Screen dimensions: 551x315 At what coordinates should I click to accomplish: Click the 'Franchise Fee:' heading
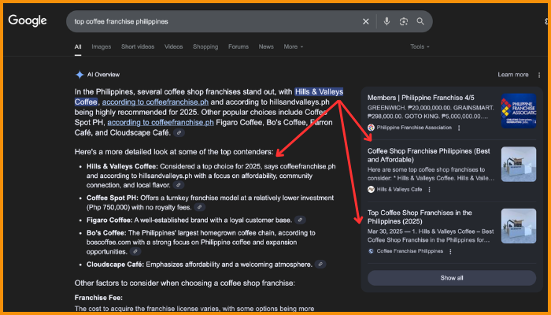(98, 298)
